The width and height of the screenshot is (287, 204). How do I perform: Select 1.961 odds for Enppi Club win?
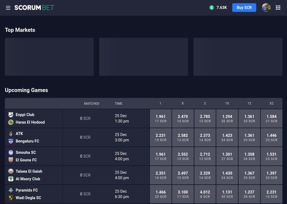coord(160,119)
